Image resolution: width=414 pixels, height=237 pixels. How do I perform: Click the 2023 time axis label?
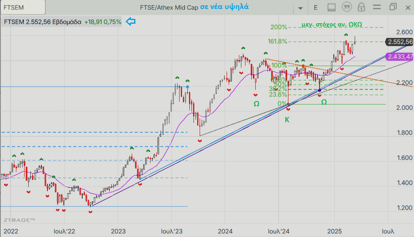pyautogui.click(x=118, y=231)
